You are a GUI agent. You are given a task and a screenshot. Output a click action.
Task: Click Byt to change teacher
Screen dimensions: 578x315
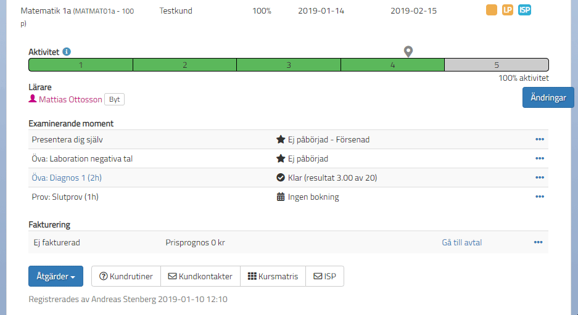point(115,99)
